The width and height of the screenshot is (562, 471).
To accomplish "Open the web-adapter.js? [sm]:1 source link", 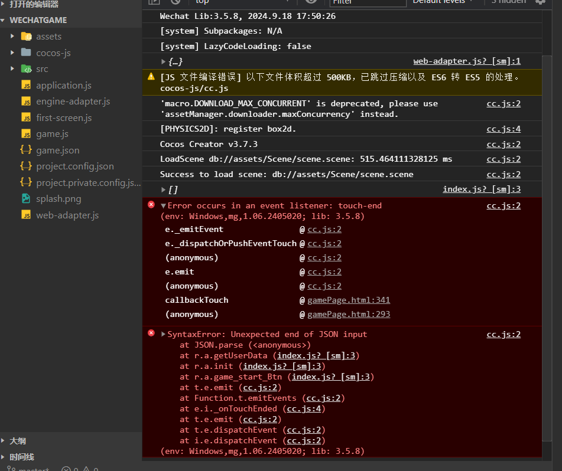I will (x=467, y=61).
